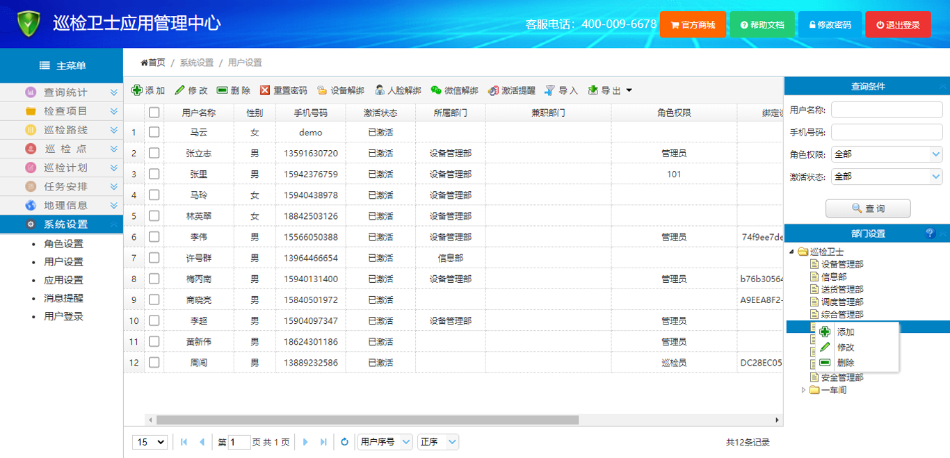
Task: Click the 查询 search button
Action: [x=867, y=208]
